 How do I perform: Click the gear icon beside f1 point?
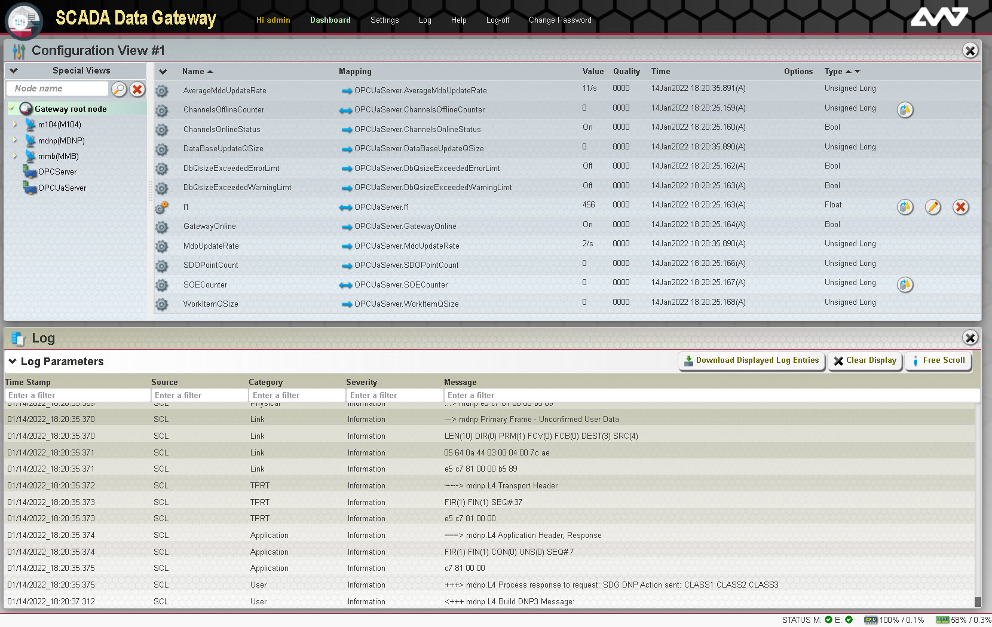[x=161, y=207]
